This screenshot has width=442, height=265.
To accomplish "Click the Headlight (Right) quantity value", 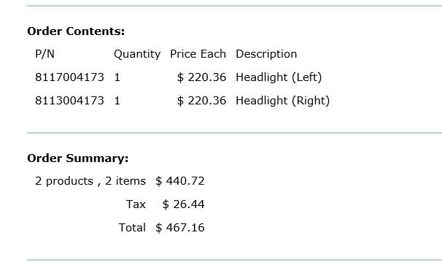I will tap(117, 101).
